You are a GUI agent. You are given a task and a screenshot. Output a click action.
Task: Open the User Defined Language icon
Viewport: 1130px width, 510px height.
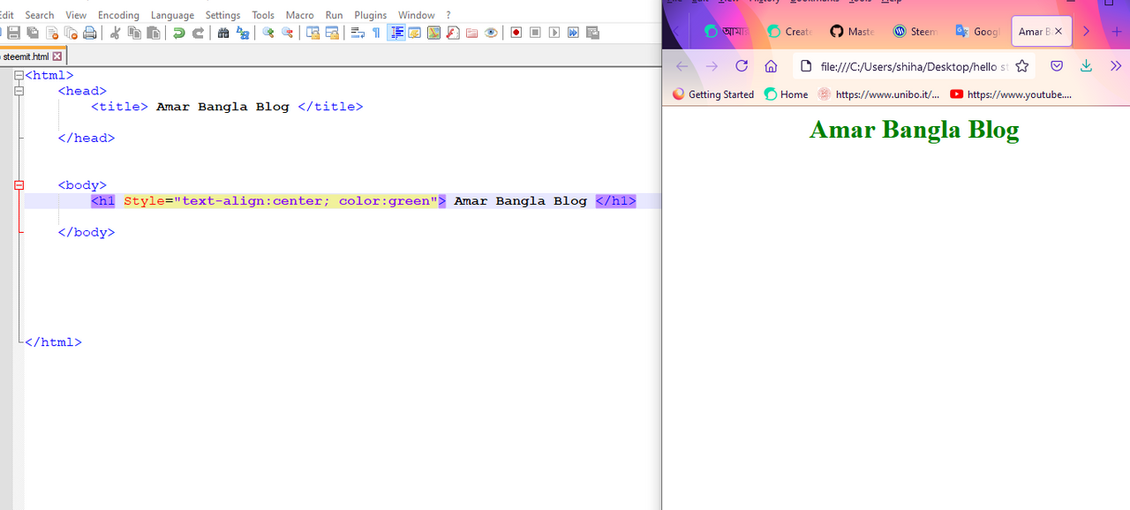[x=414, y=33]
